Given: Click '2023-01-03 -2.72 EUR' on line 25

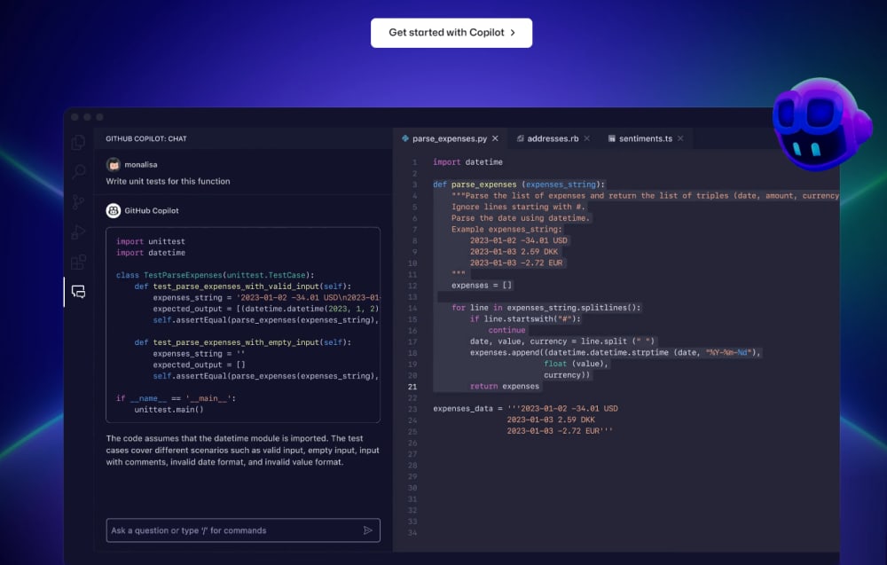Looking at the screenshot, I should tap(560, 431).
